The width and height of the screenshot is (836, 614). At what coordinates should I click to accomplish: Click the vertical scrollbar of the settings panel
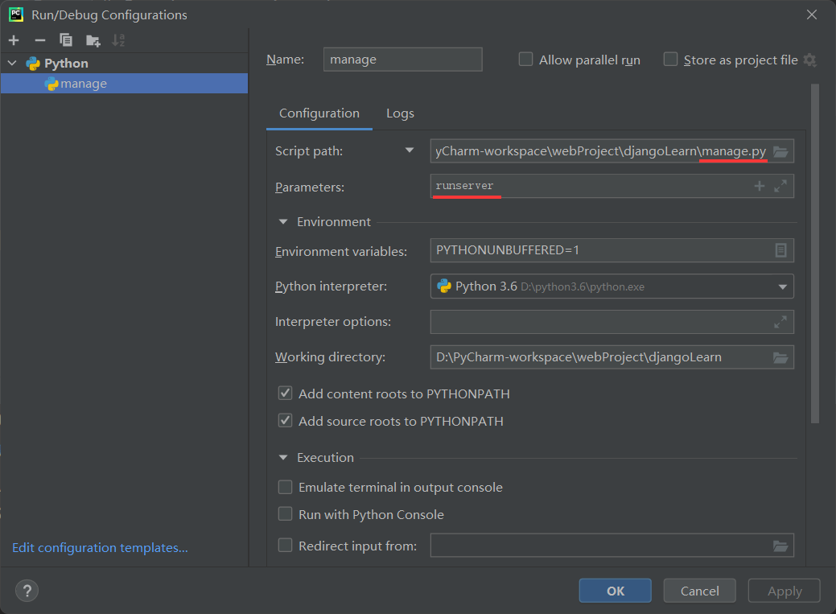coord(814,254)
